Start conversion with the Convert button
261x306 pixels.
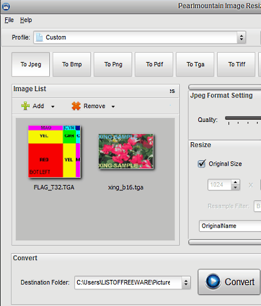[229, 282]
